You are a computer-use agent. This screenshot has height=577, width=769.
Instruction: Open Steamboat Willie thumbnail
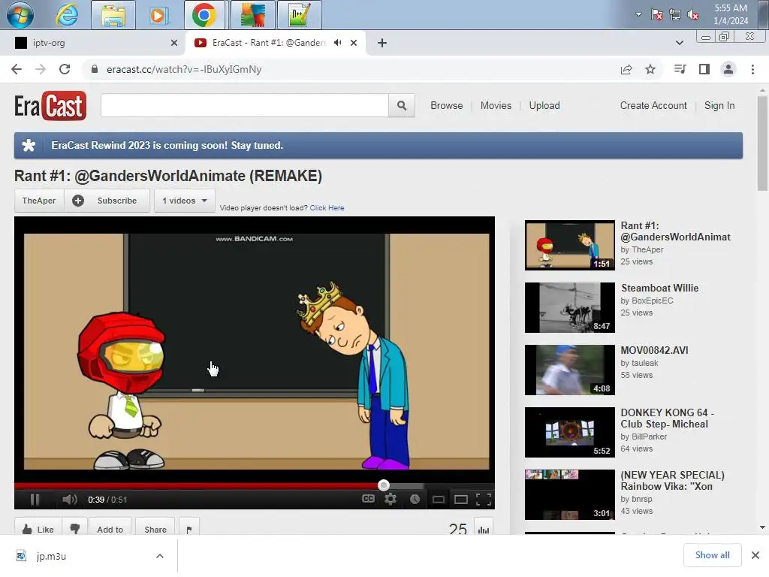point(569,307)
